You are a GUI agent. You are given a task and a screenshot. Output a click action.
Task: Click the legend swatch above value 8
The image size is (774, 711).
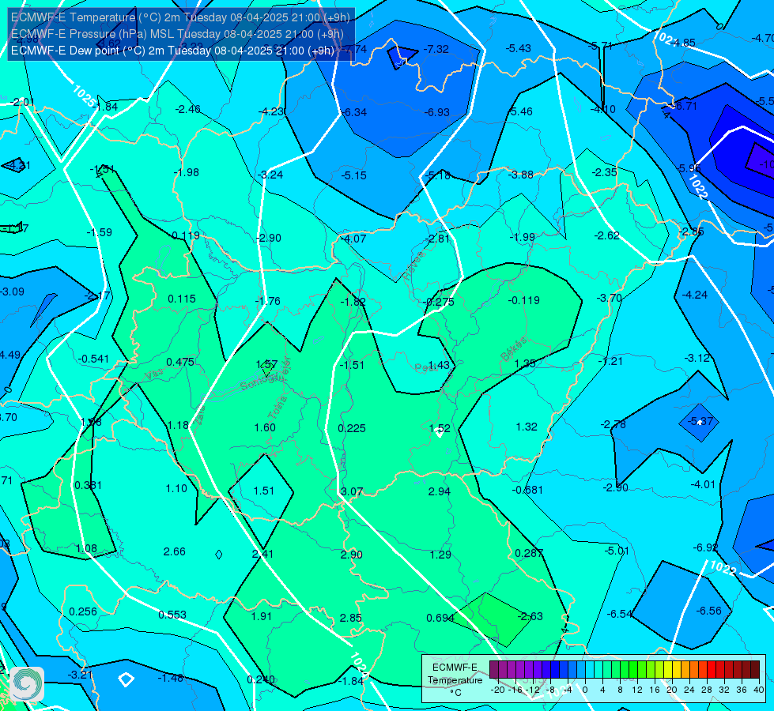tap(616, 670)
